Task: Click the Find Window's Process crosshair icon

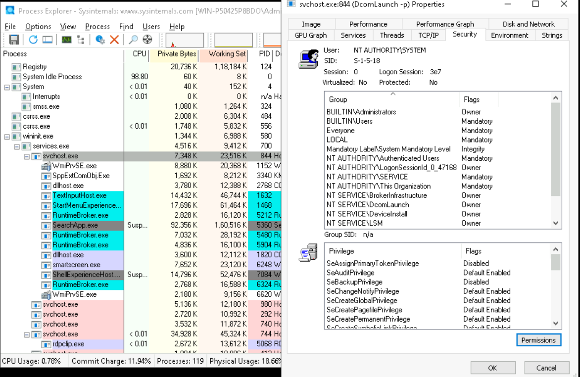Action: (147, 40)
